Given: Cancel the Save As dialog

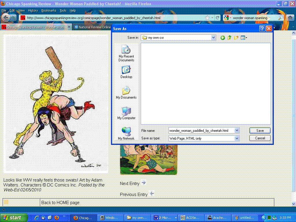Looking at the screenshot, I should (x=260, y=138).
